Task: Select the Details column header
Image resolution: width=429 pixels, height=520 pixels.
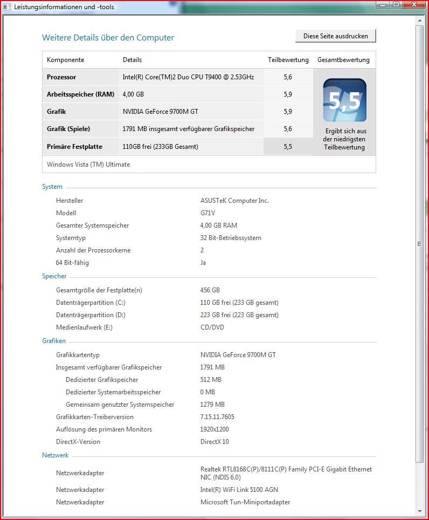Action: click(132, 60)
